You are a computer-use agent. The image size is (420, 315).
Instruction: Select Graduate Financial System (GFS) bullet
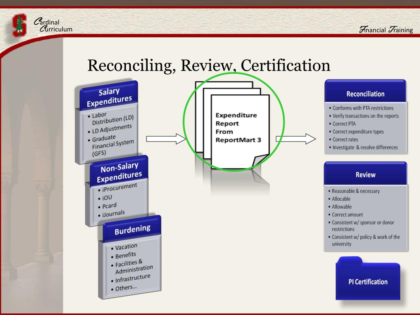[111, 146]
